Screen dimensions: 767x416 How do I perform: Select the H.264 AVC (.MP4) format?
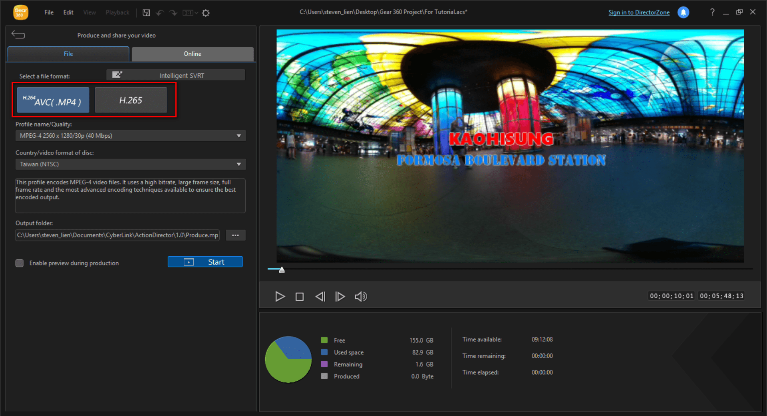53,100
